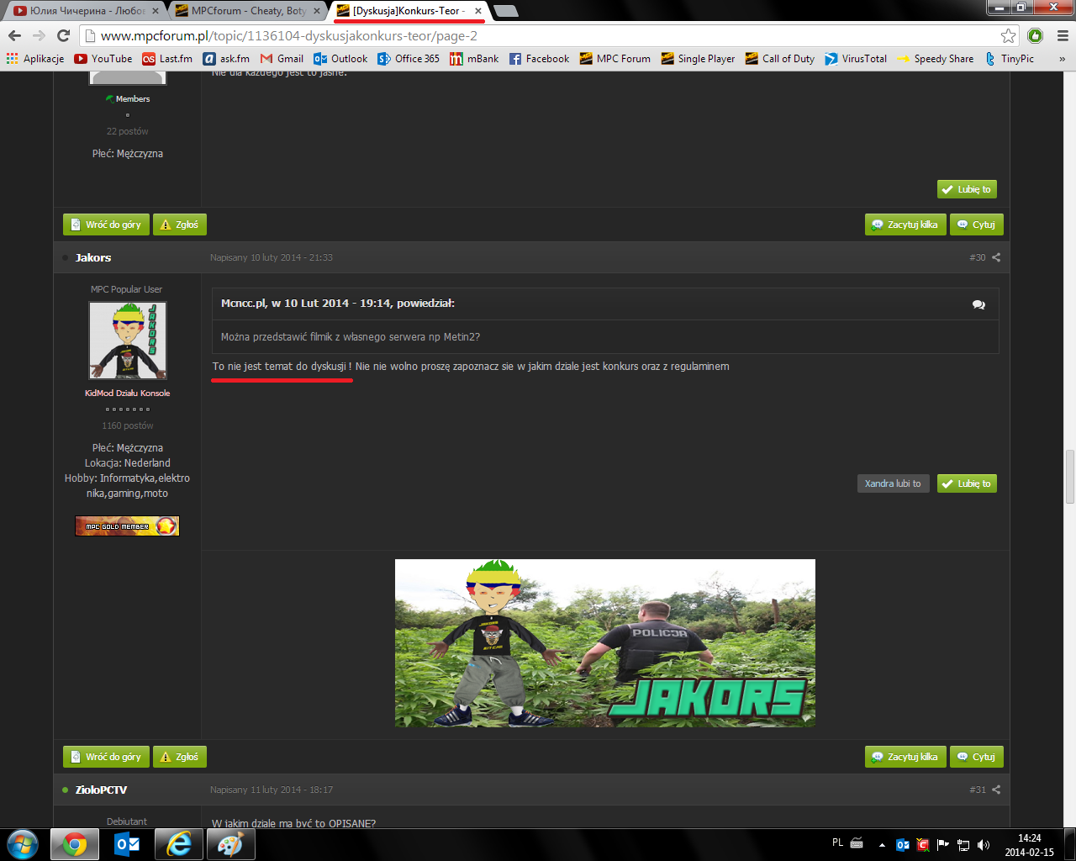
Task: Open ZioloPCTV user profile link
Action: pyautogui.click(x=101, y=790)
